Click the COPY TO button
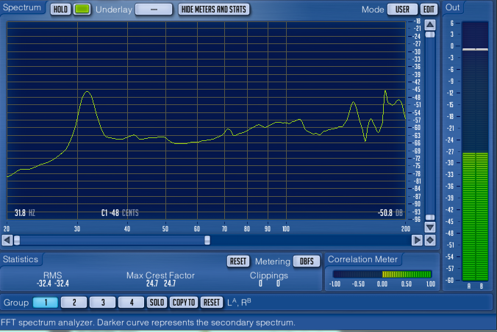 coord(184,302)
